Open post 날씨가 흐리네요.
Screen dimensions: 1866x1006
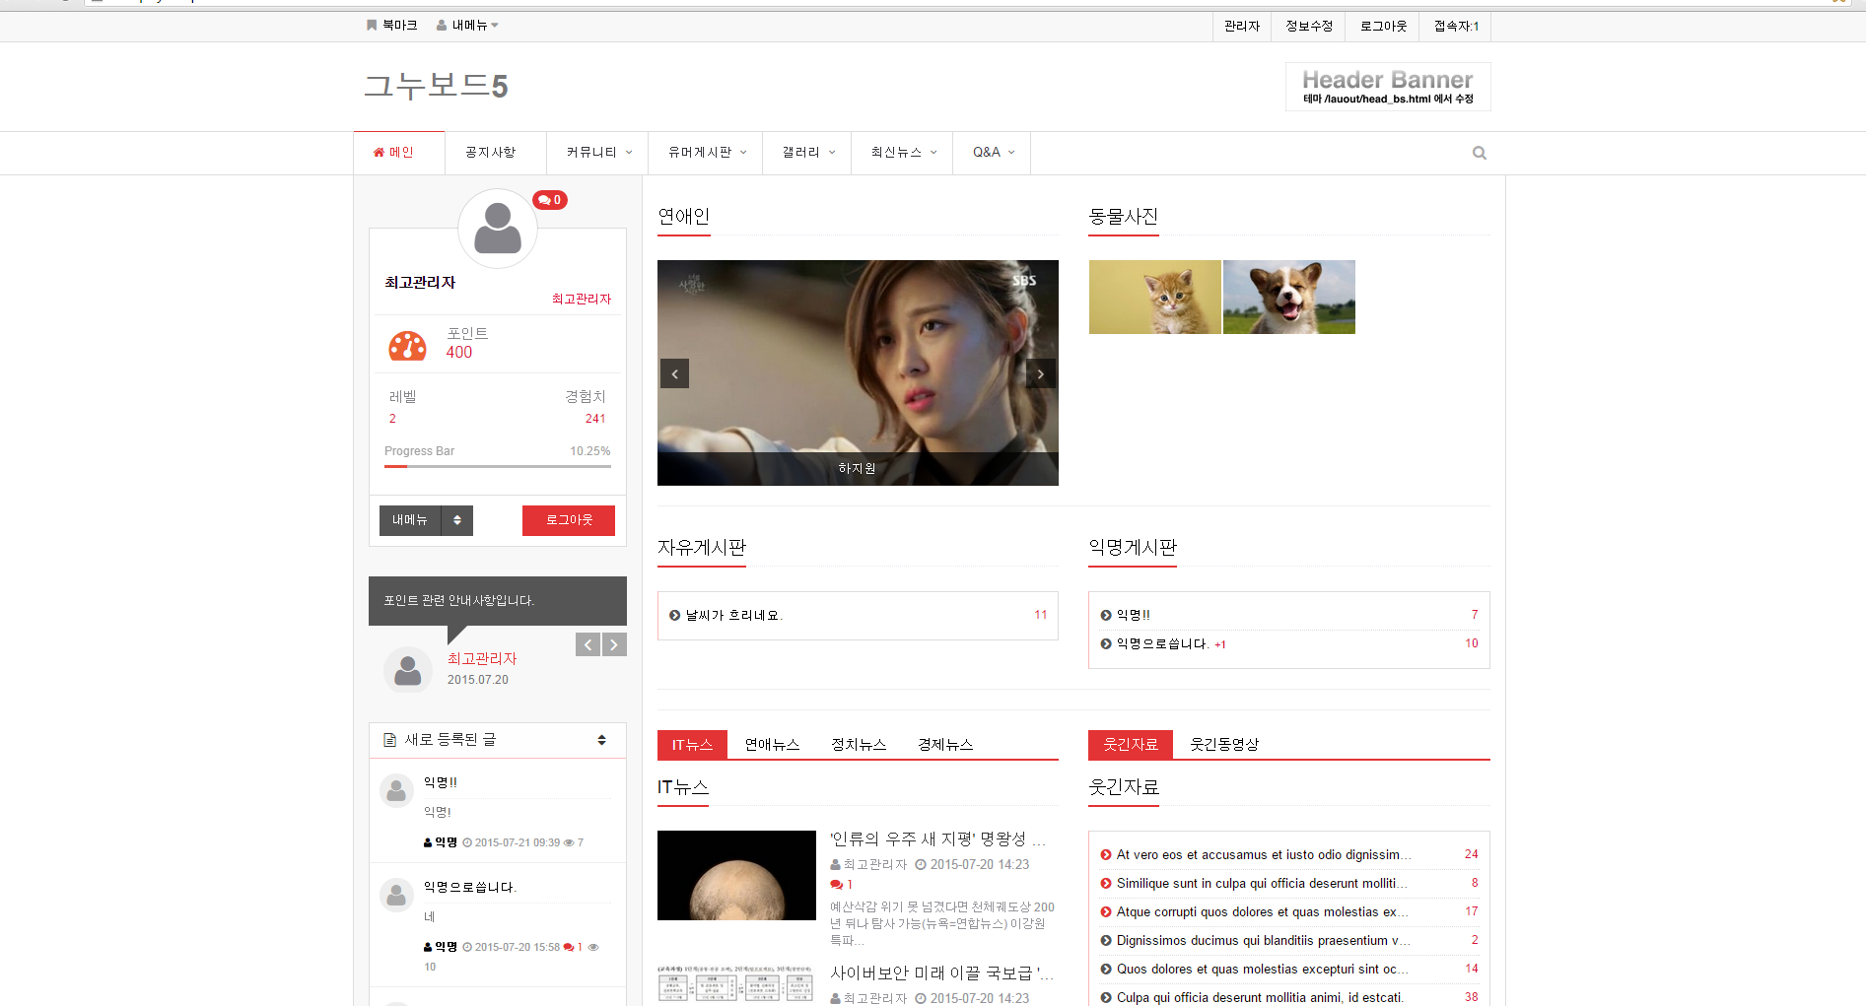coord(734,615)
